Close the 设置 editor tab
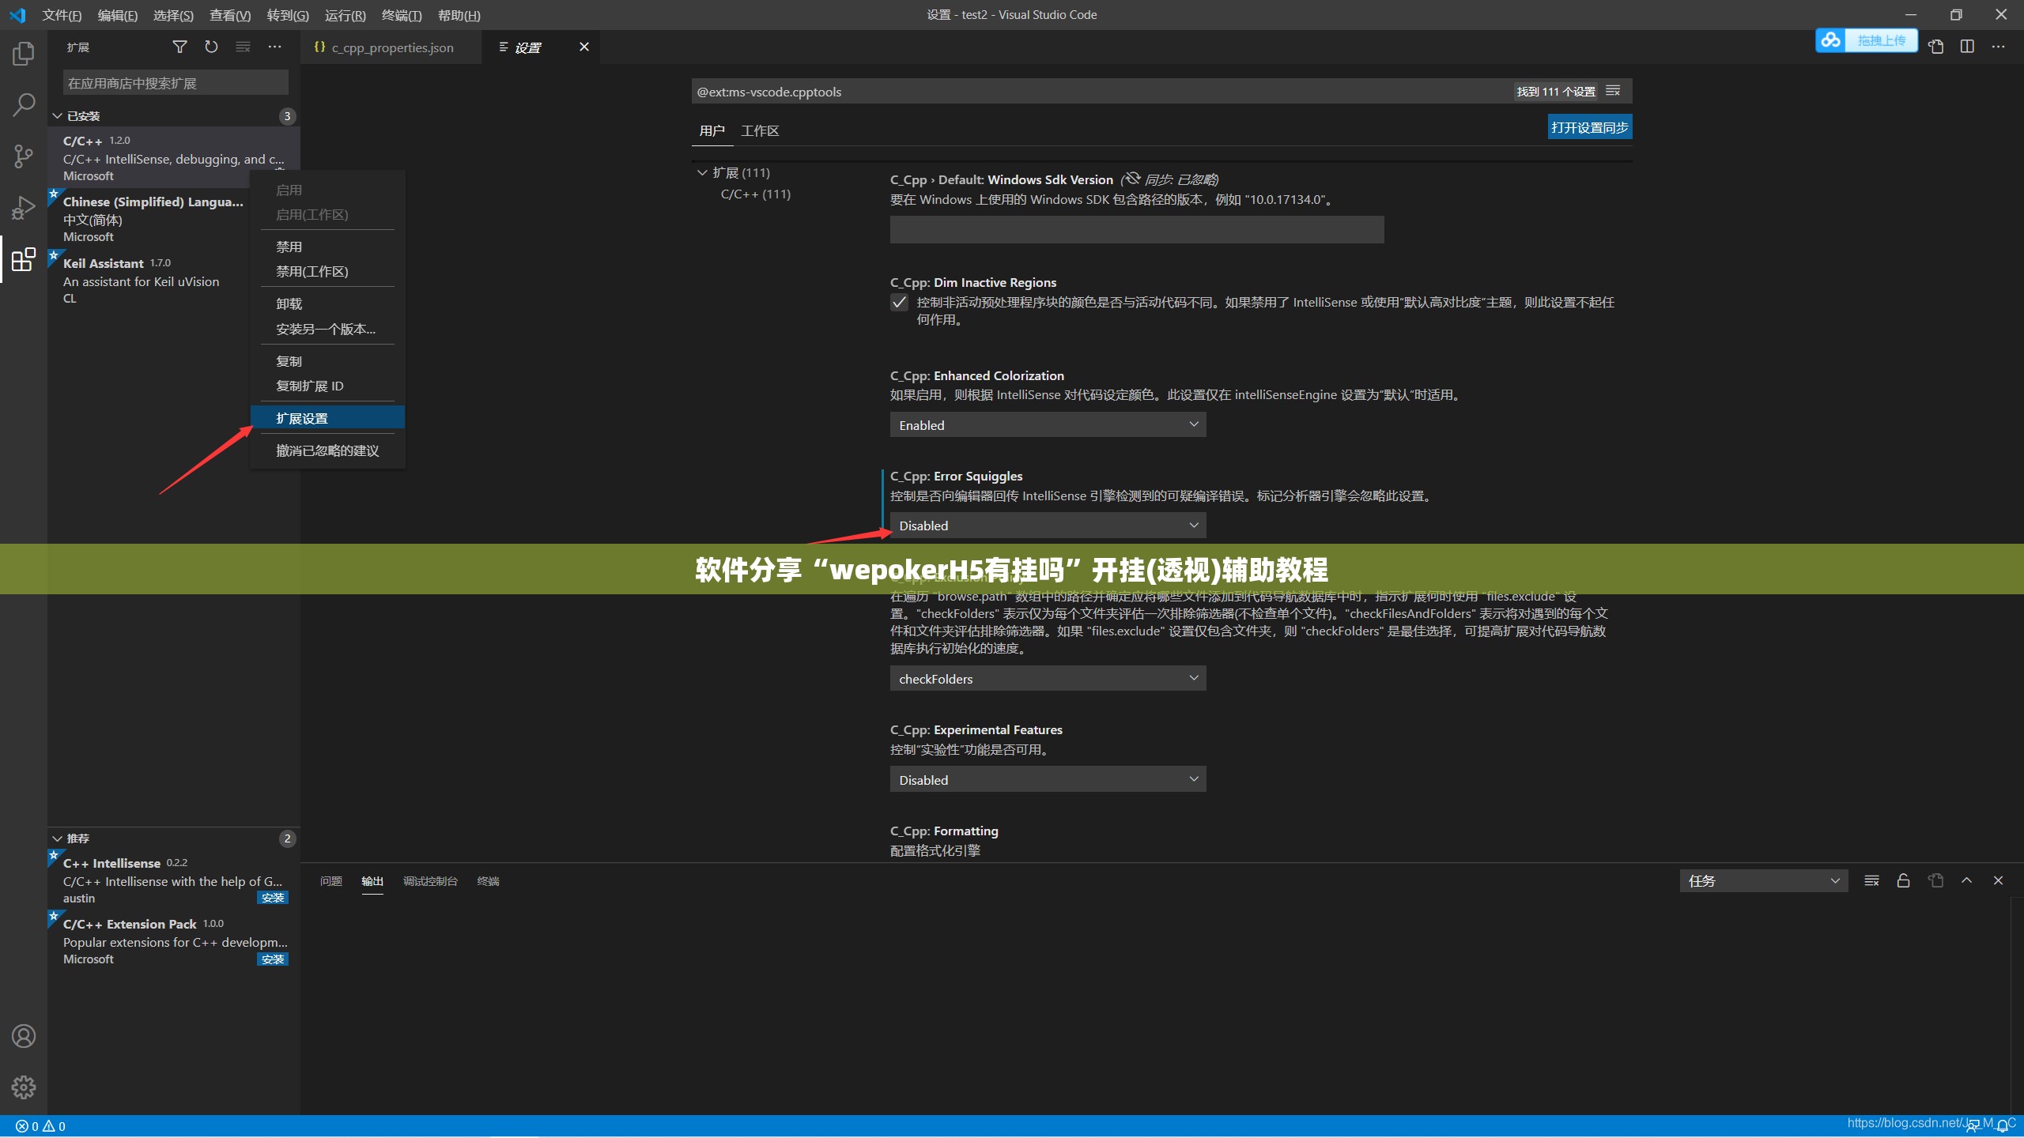This screenshot has height=1138, width=2024. tap(584, 47)
